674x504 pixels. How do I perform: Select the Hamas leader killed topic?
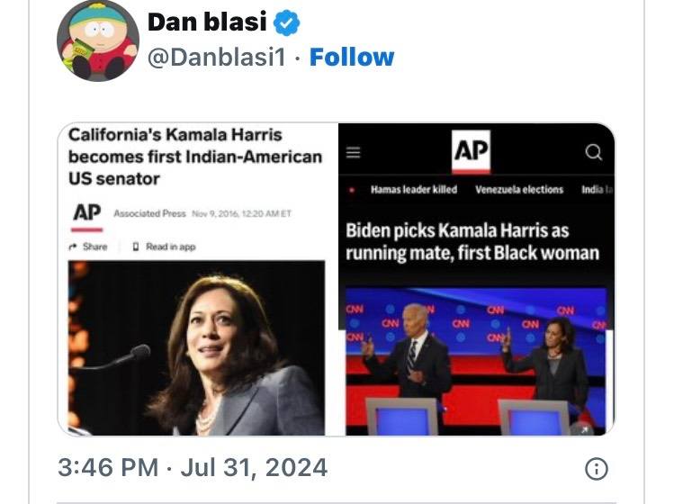tap(414, 190)
